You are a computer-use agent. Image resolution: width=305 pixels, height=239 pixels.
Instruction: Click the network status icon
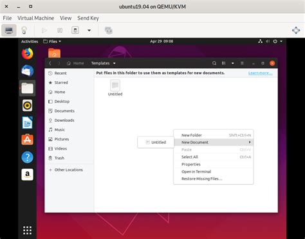coord(261,41)
